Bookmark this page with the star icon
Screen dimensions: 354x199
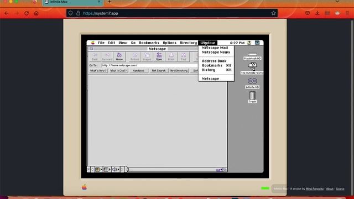click(x=273, y=13)
